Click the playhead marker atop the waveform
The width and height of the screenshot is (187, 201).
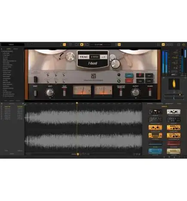tap(77, 103)
